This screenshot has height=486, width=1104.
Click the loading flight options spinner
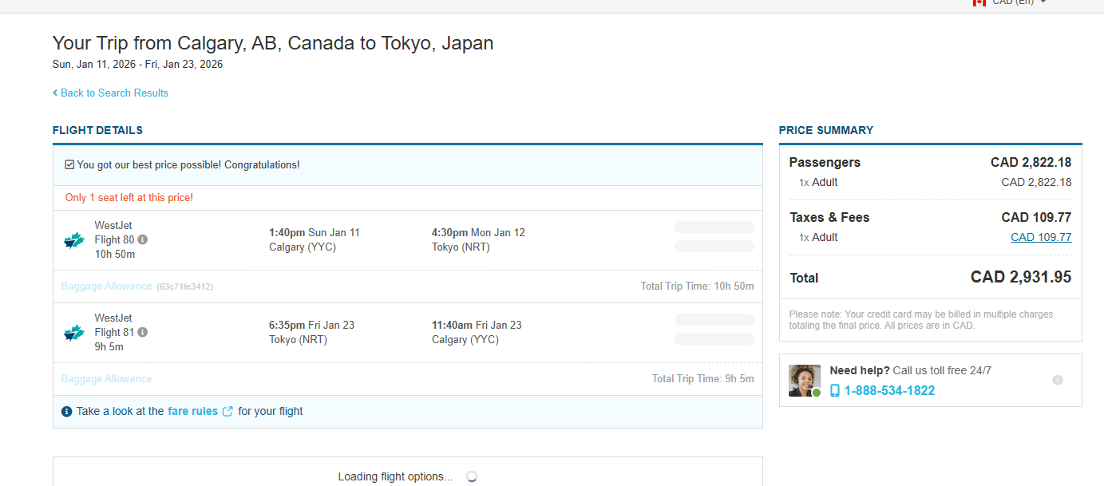(472, 476)
